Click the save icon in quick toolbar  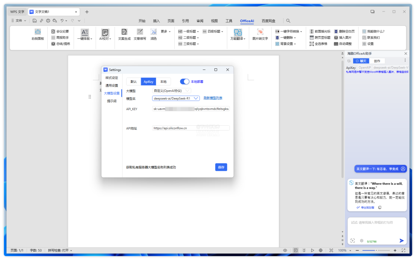click(x=35, y=21)
